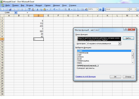139x99 pixels.
Task: Click the Найти button
Action: coord(128,38)
